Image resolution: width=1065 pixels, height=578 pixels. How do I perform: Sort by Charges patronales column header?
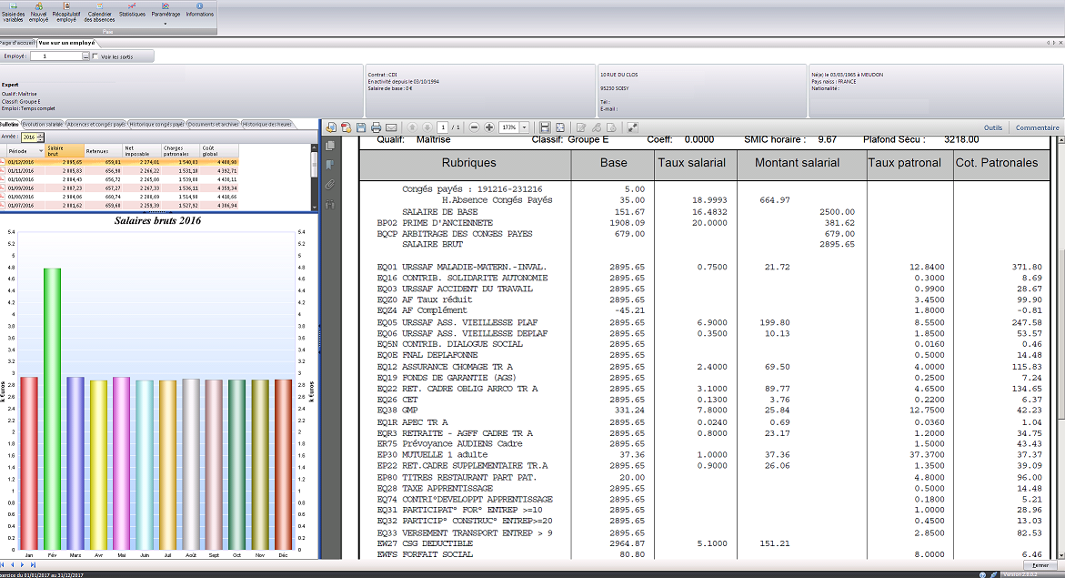pyautogui.click(x=180, y=151)
